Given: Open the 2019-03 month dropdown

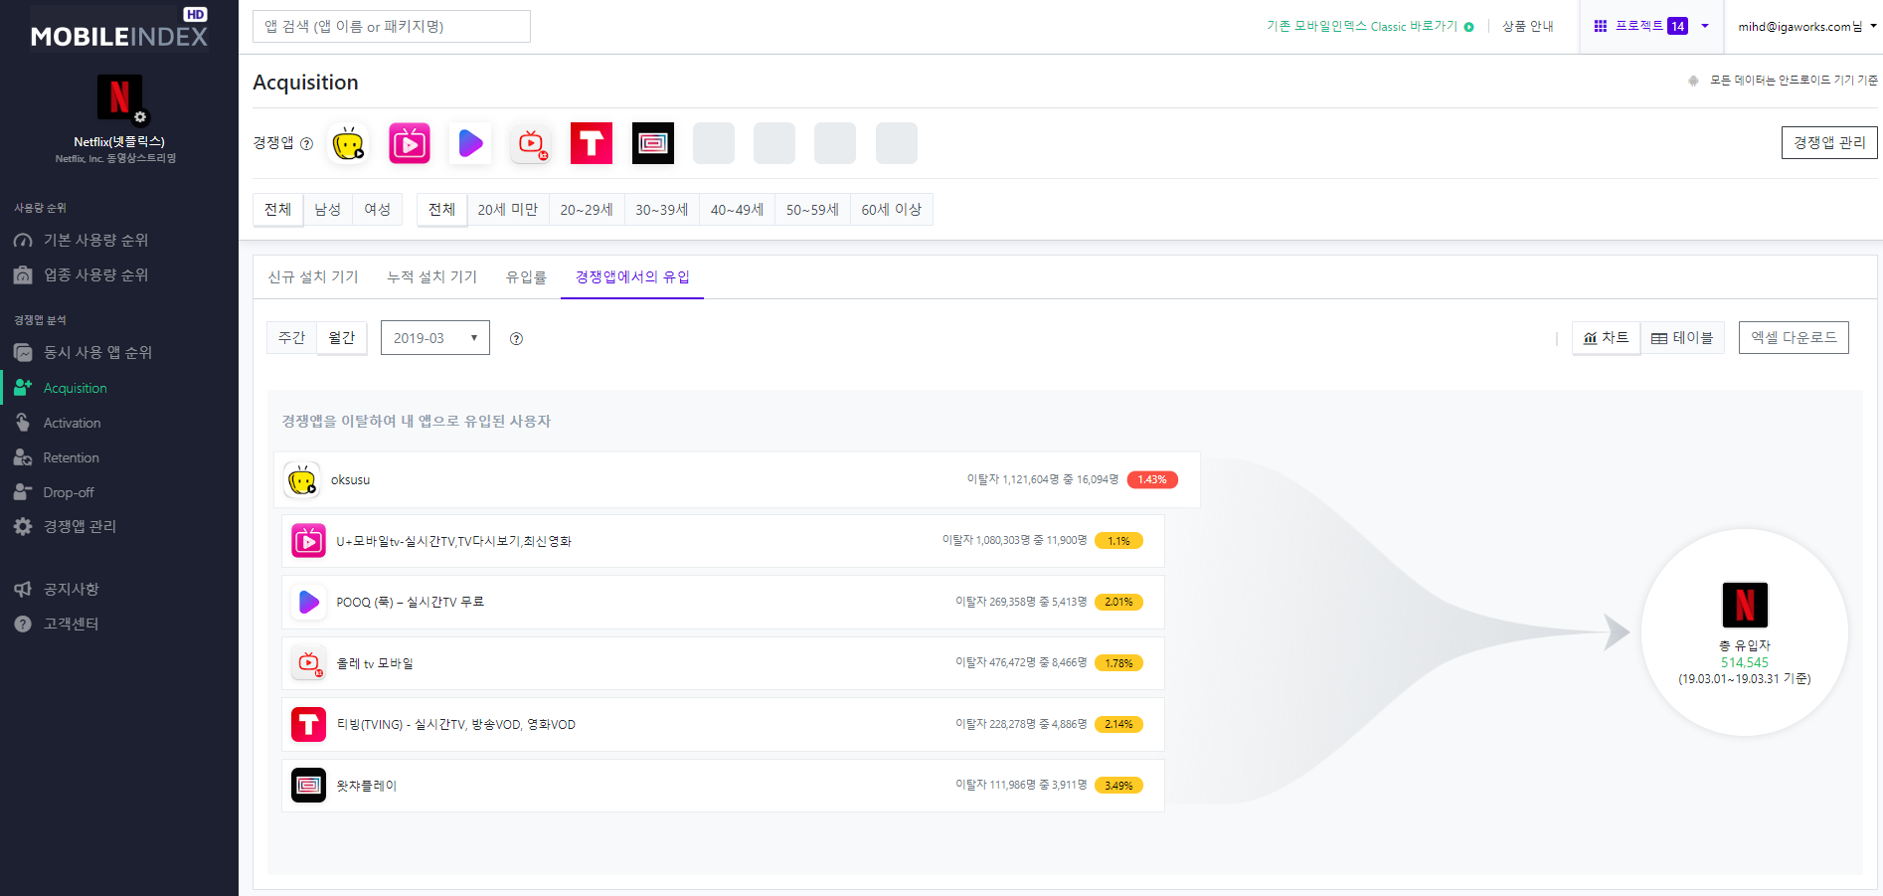Looking at the screenshot, I should coord(435,338).
